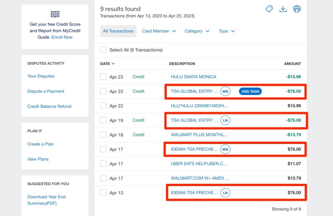Open the Category filter dropdown

[197, 31]
